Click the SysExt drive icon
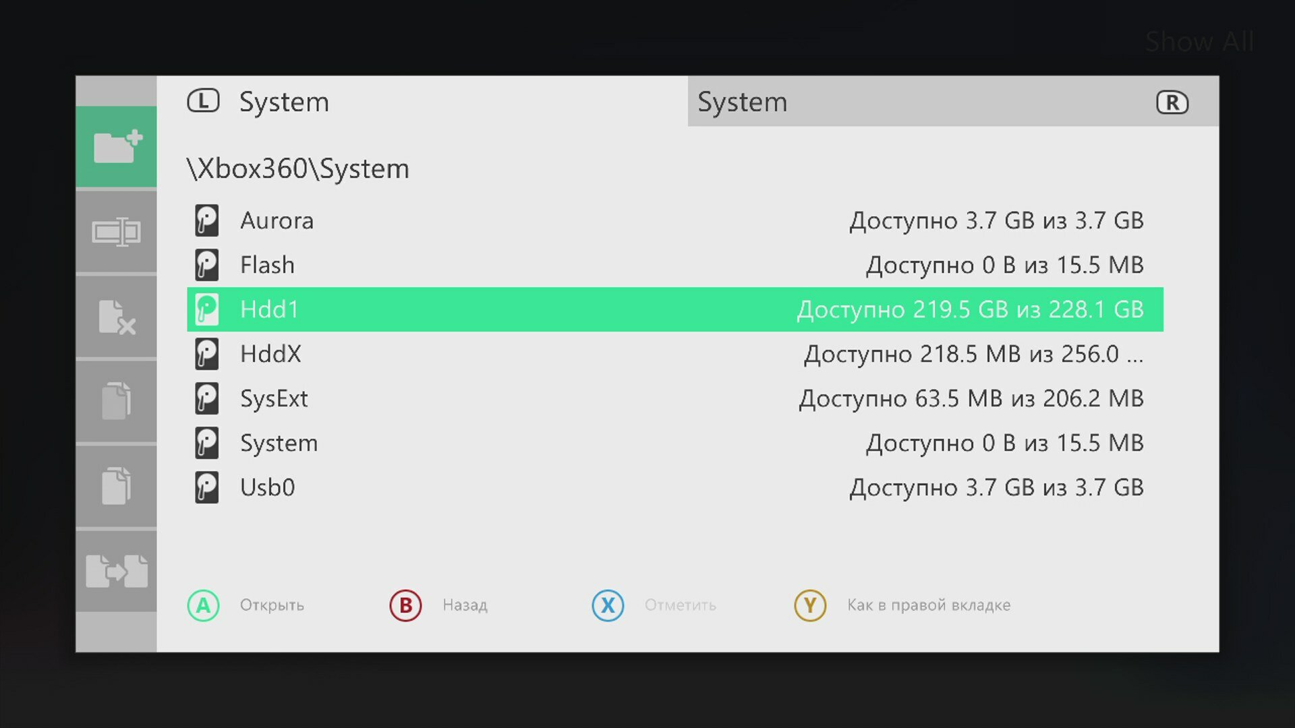This screenshot has height=728, width=1295. [x=207, y=398]
